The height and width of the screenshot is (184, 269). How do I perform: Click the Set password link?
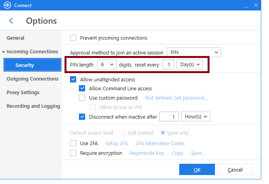[x=176, y=98]
